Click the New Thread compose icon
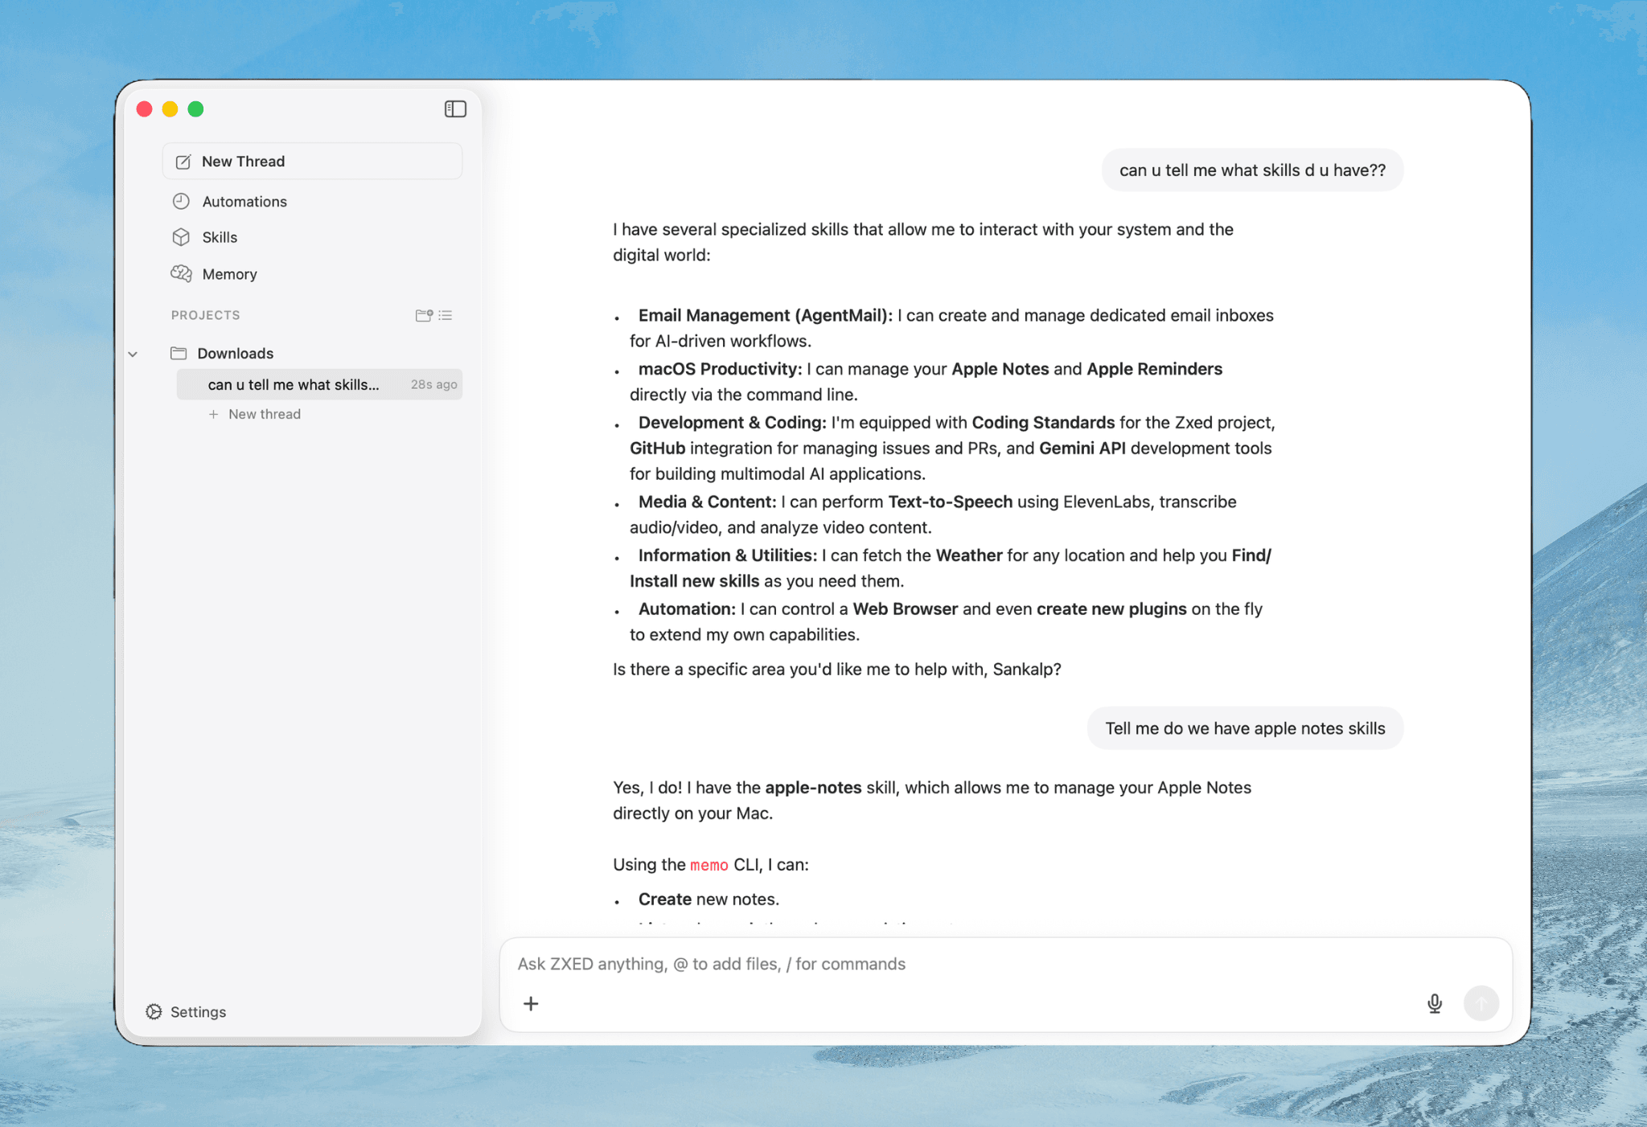1647x1127 pixels. tap(183, 162)
